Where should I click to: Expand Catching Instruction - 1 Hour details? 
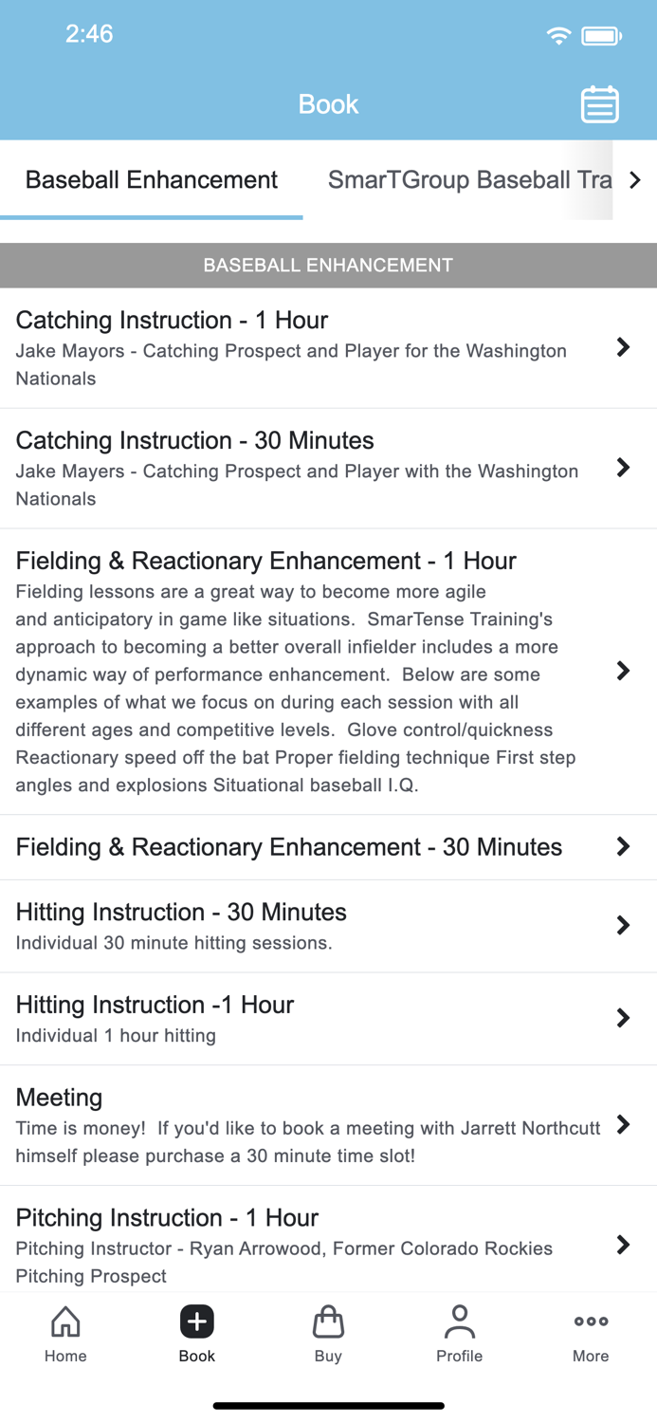(623, 347)
